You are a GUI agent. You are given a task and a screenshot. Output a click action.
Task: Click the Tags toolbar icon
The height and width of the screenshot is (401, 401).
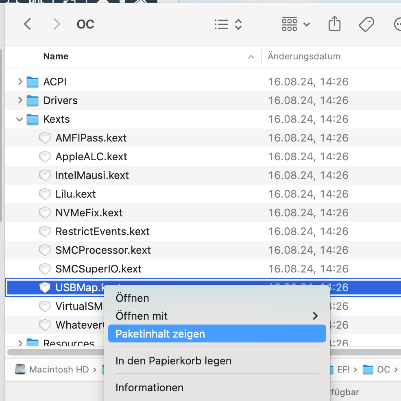tap(366, 24)
